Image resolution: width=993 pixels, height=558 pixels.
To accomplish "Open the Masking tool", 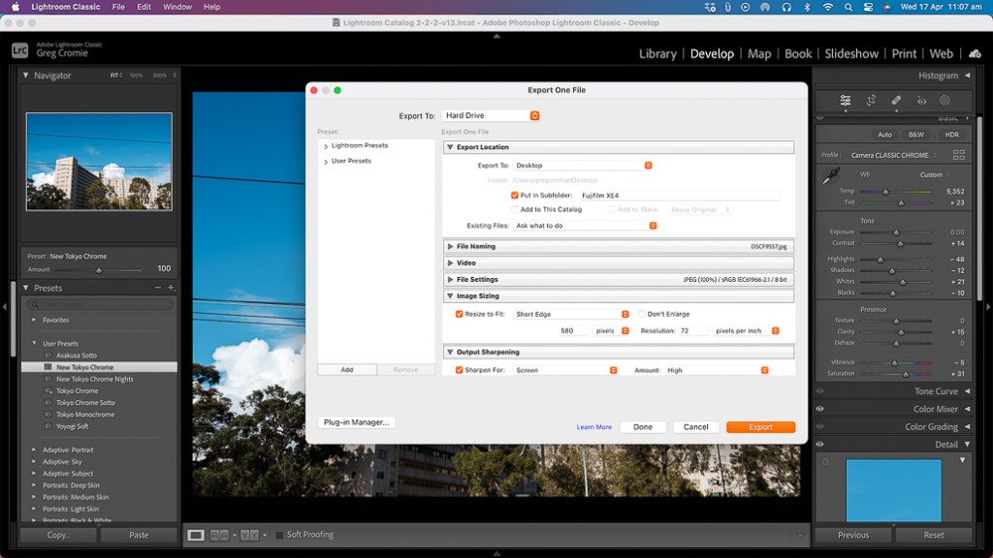I will pos(945,100).
